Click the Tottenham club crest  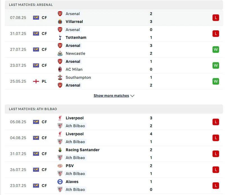point(60,37)
